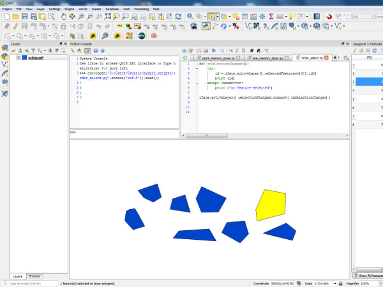
Task: Open the Measure tool dropdown arrow
Action: 286,17
